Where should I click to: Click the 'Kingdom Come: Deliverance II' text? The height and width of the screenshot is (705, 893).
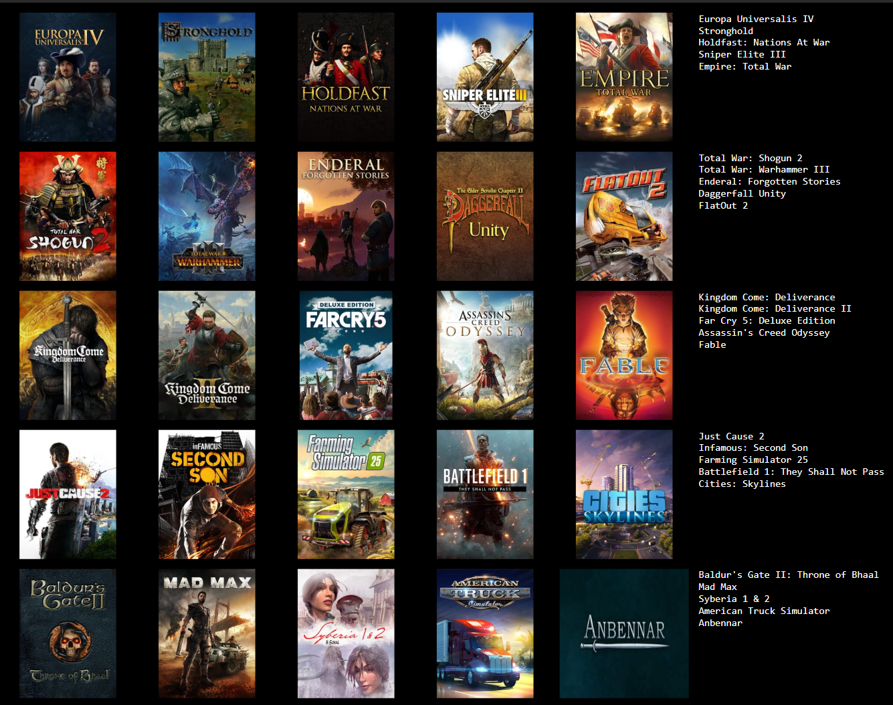775,308
